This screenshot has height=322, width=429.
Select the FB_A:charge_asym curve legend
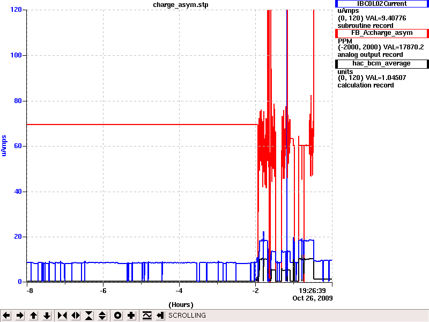[382, 33]
